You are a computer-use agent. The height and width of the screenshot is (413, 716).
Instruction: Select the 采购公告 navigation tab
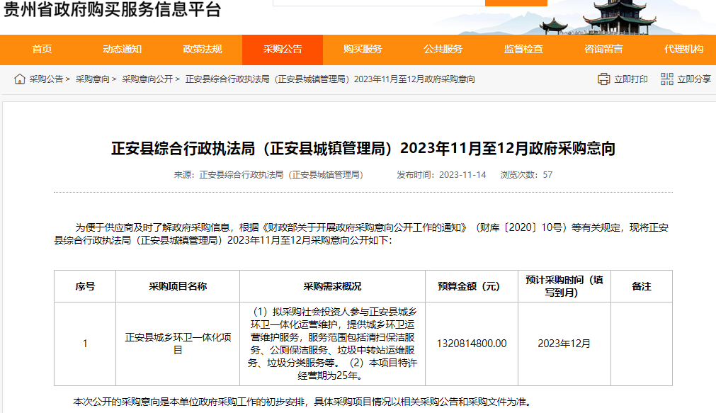click(x=283, y=50)
